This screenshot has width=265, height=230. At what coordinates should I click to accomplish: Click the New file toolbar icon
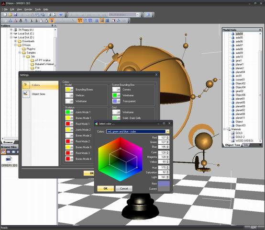[x=5, y=15]
